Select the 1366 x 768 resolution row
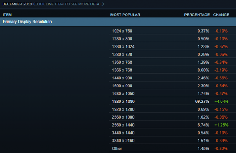This screenshot has width=236, height=153. (x=172, y=70)
